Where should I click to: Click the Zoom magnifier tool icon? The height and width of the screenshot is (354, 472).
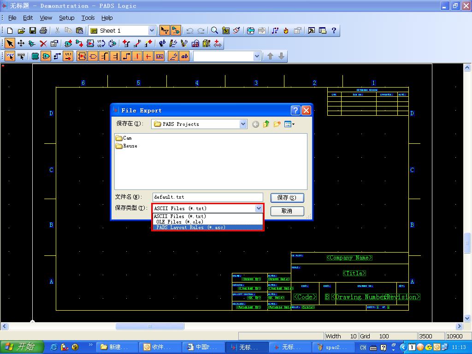pos(214,30)
